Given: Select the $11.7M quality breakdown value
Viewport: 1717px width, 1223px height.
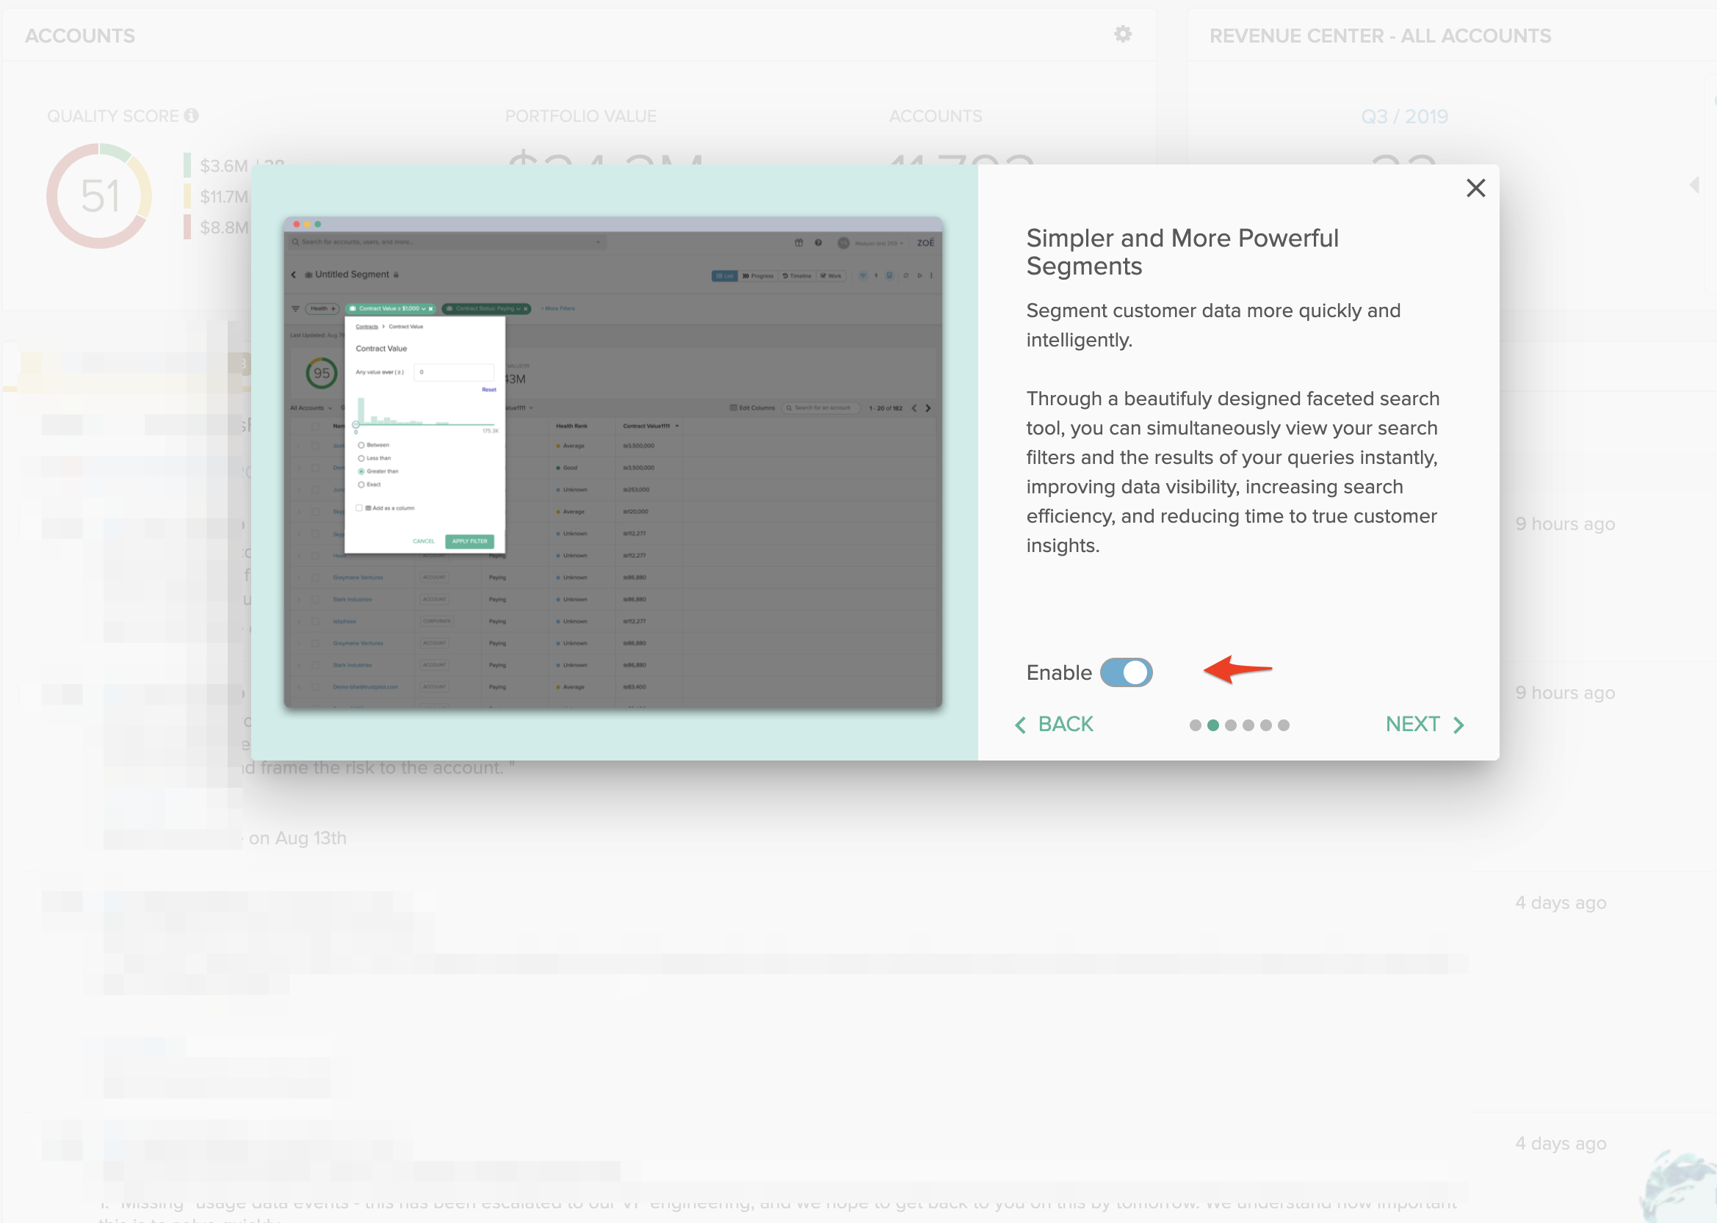Looking at the screenshot, I should coord(224,197).
